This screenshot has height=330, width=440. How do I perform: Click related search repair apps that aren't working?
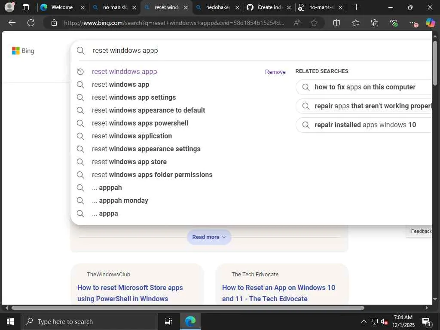click(364, 106)
